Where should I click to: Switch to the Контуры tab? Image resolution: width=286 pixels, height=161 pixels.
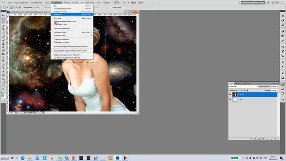click(x=246, y=84)
